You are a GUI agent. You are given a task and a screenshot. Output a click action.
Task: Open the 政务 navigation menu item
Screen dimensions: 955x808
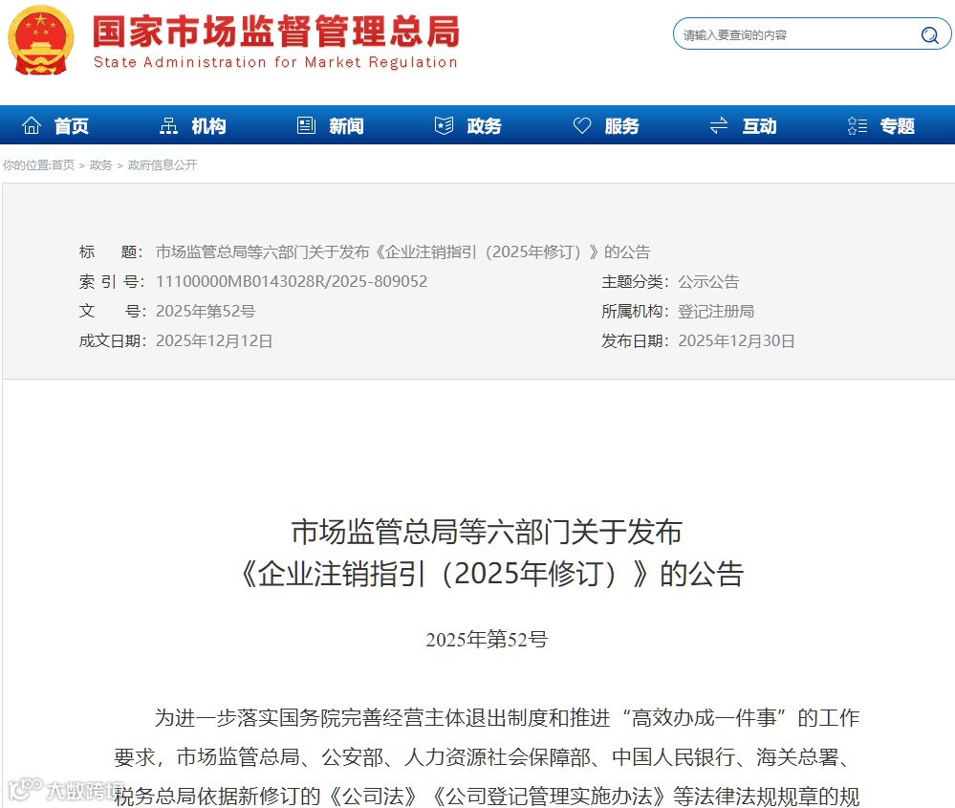pos(485,126)
